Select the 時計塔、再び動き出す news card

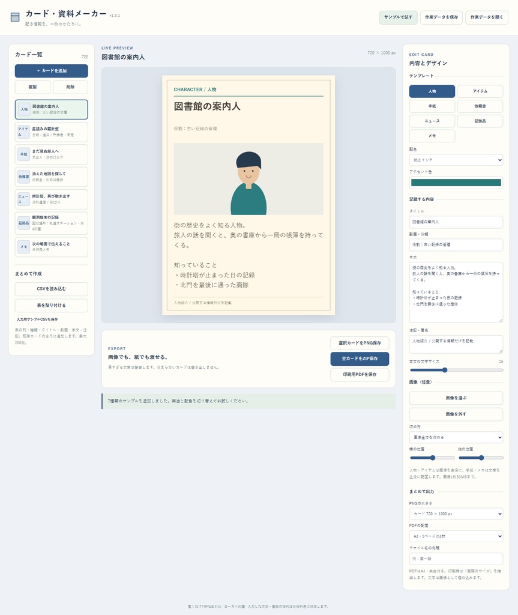coord(52,199)
